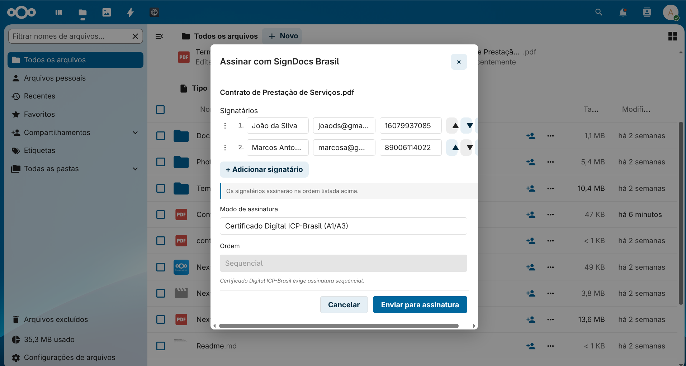Image resolution: width=686 pixels, height=366 pixels.
Task: Switch to grid view
Action: click(x=673, y=36)
